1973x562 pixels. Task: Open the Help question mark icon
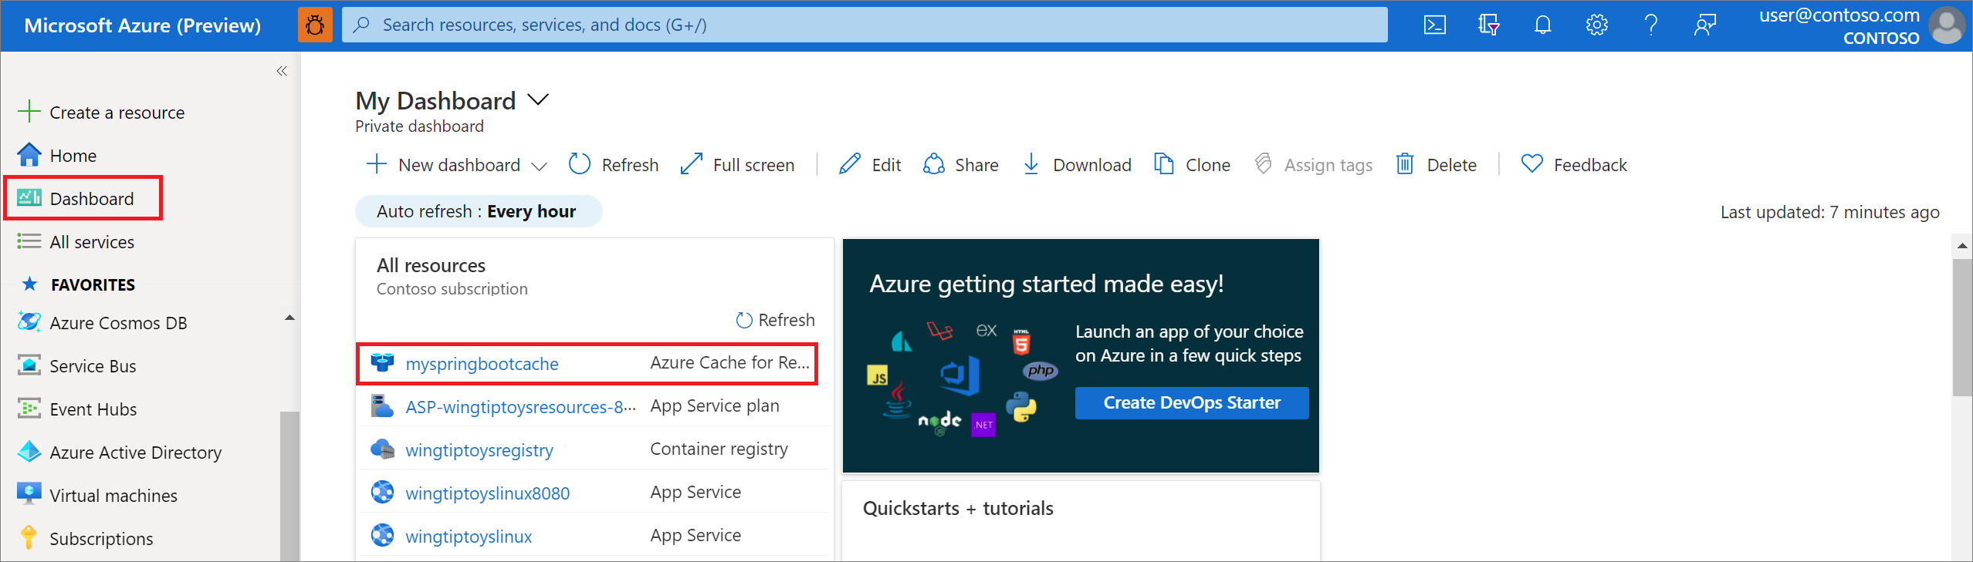(1651, 25)
